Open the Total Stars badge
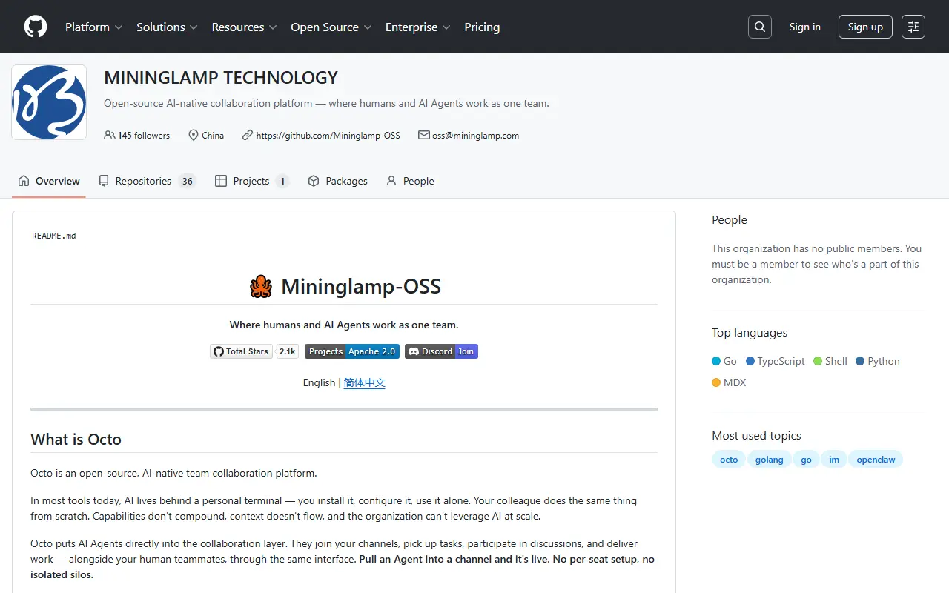This screenshot has width=949, height=593. click(x=242, y=351)
